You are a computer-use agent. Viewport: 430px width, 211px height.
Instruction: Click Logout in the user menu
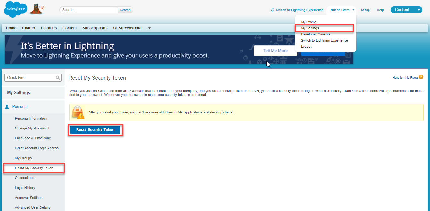pos(306,46)
